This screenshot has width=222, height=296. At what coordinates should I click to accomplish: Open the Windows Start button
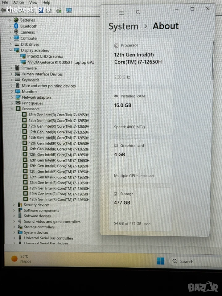coord(161,261)
